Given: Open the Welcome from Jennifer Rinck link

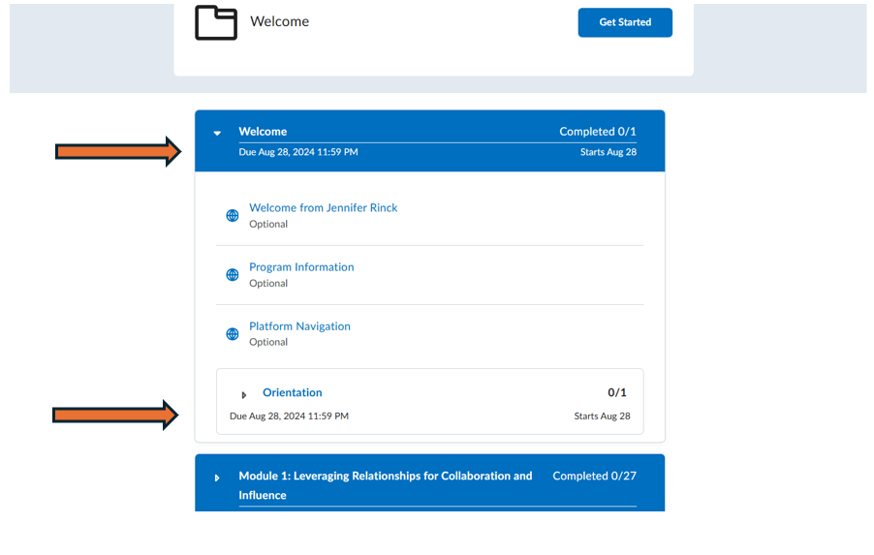Looking at the screenshot, I should point(323,207).
